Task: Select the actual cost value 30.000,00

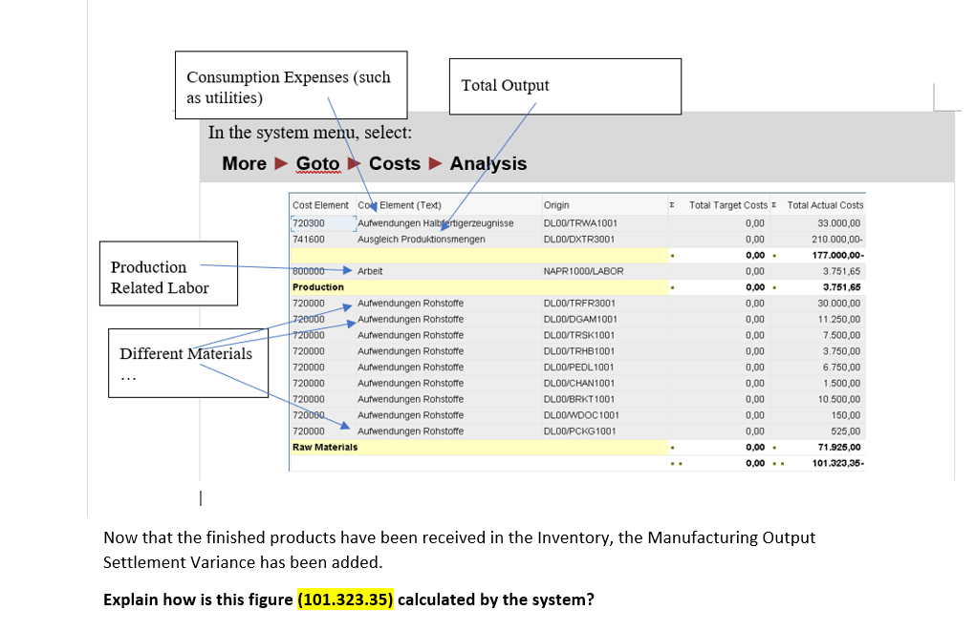Action: coord(839,303)
